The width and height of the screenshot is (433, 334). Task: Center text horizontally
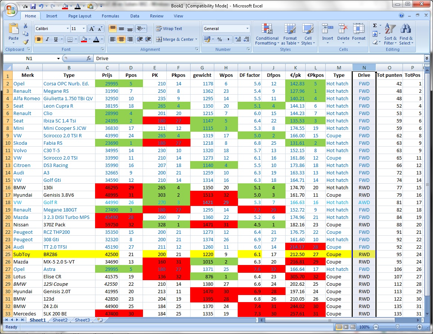pyautogui.click(x=121, y=39)
